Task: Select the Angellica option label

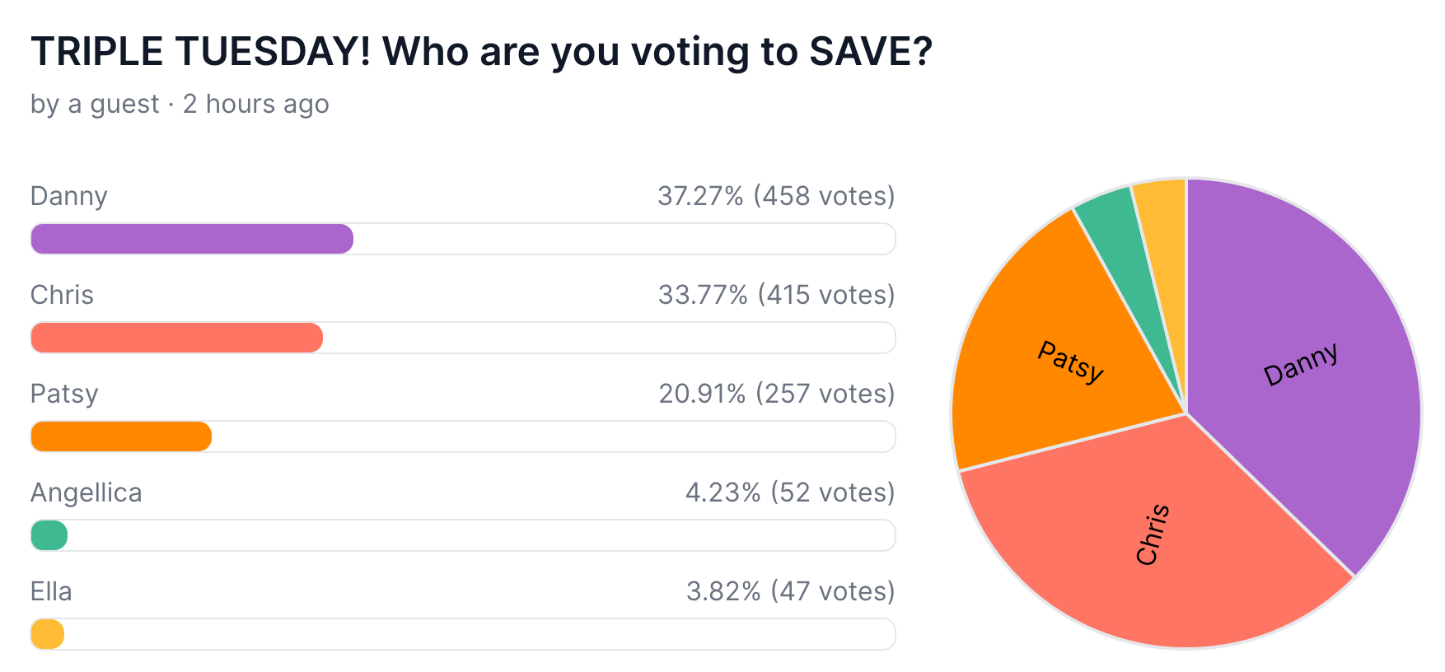Action: click(x=87, y=493)
